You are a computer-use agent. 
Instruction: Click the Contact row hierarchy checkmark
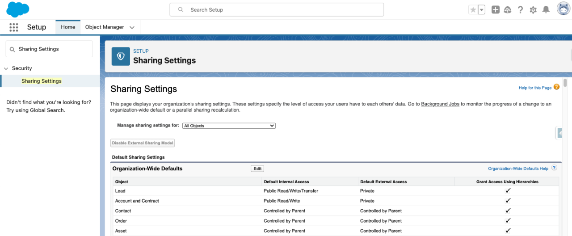(x=508, y=211)
